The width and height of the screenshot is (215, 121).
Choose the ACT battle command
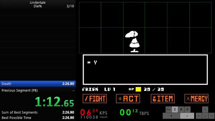(x=128, y=98)
